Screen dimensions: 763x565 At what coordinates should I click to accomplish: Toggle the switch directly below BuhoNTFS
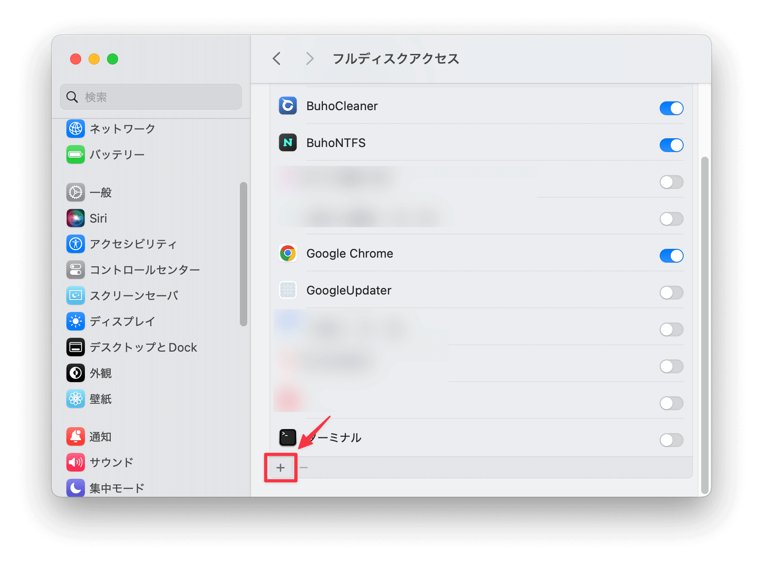(x=671, y=182)
